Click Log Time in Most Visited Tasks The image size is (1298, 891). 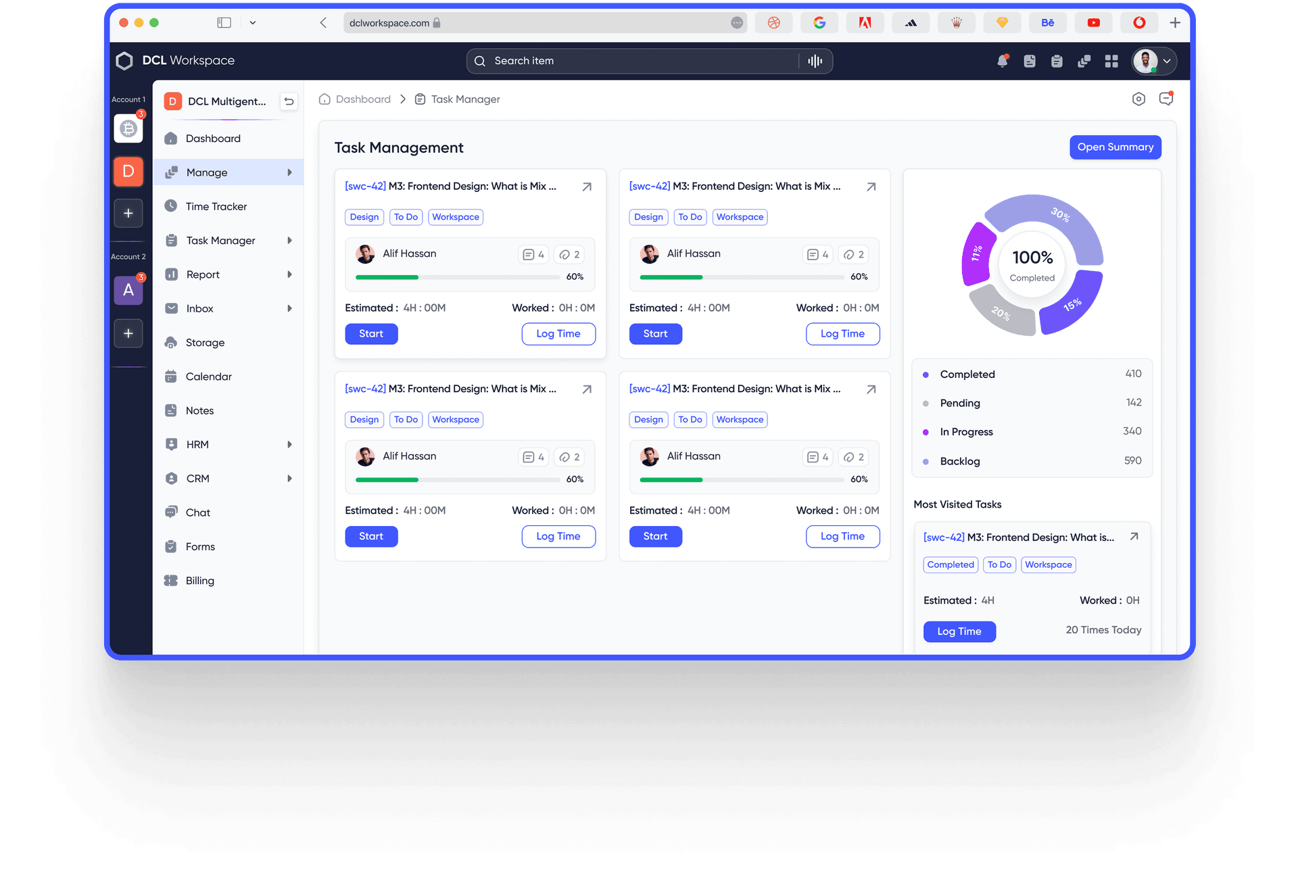pyautogui.click(x=959, y=631)
